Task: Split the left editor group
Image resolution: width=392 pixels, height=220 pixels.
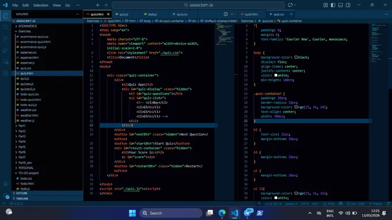Action: tap(225, 14)
